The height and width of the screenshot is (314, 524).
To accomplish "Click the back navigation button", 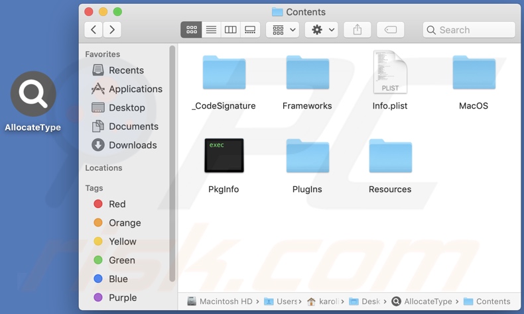I will [94, 30].
